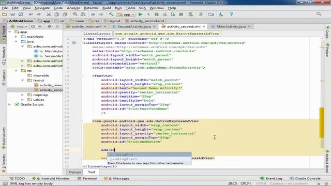Image resolution: width=331 pixels, height=186 pixels.
Task: Click the Debug app bug icon
Action: click(x=157, y=14)
